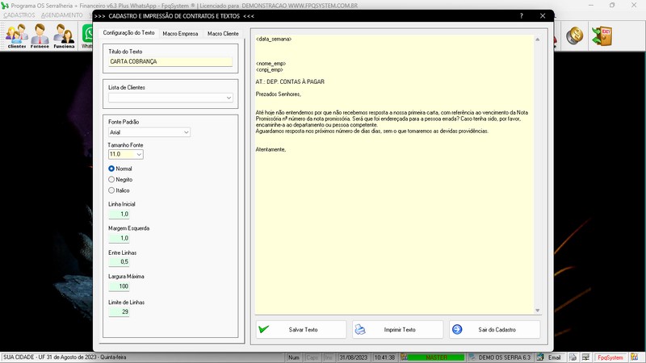Click the printer icon on Imprimir Texto
This screenshot has height=363, width=646.
tap(360, 329)
